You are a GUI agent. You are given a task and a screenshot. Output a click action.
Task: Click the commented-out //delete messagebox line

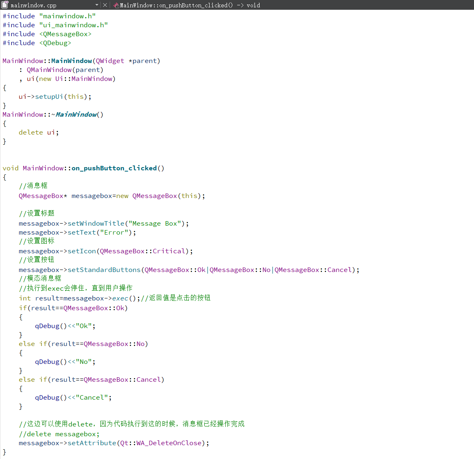(x=59, y=434)
